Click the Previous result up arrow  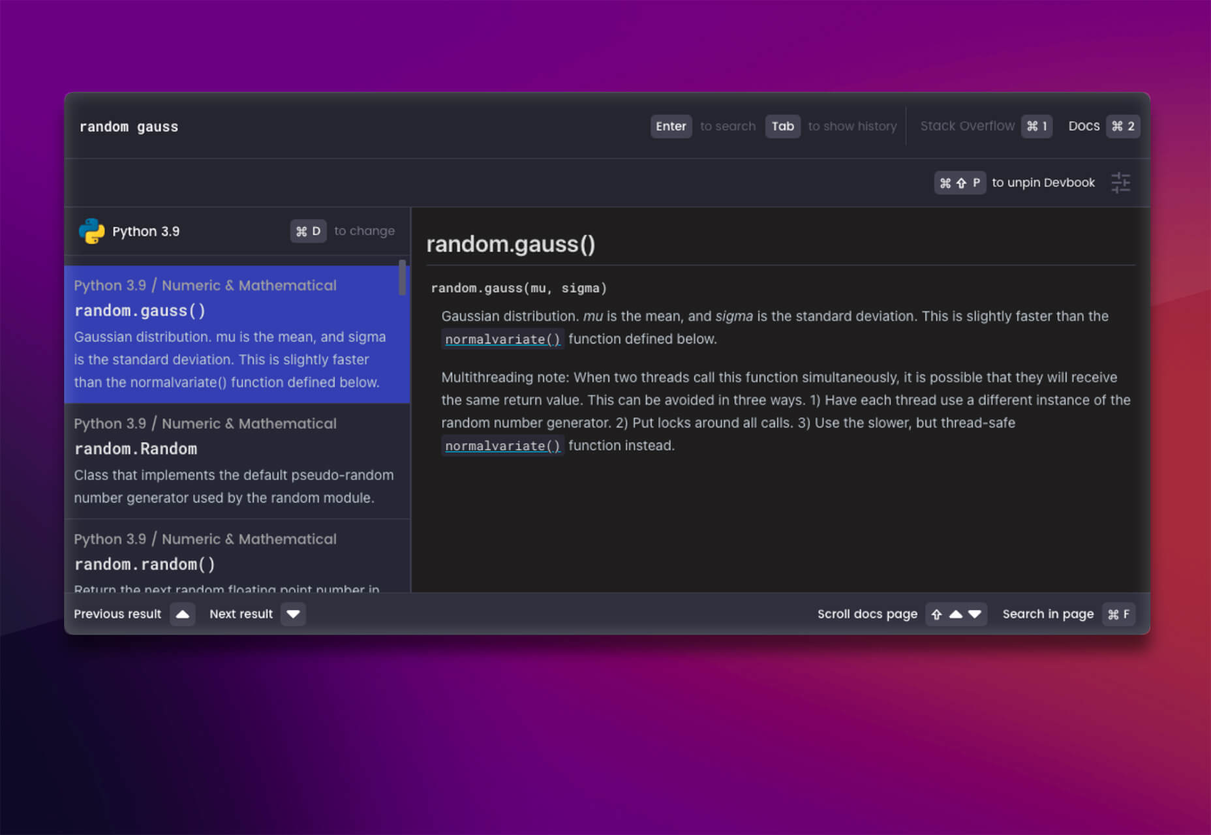pyautogui.click(x=183, y=614)
